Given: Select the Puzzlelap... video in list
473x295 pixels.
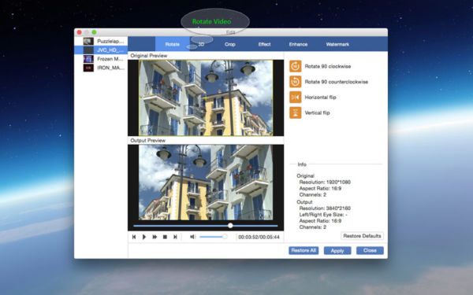Looking at the screenshot, I should 101,41.
